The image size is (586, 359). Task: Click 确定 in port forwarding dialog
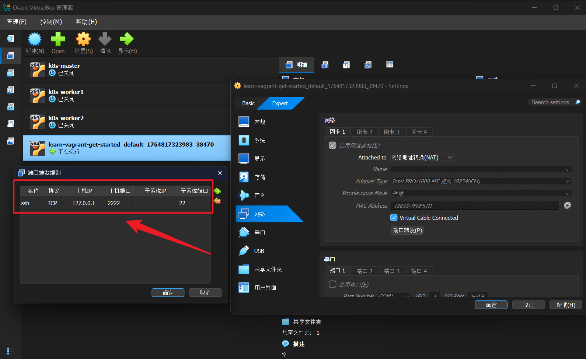pyautogui.click(x=168, y=293)
